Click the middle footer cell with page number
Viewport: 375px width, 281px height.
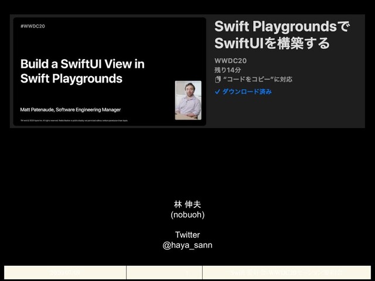click(164, 272)
